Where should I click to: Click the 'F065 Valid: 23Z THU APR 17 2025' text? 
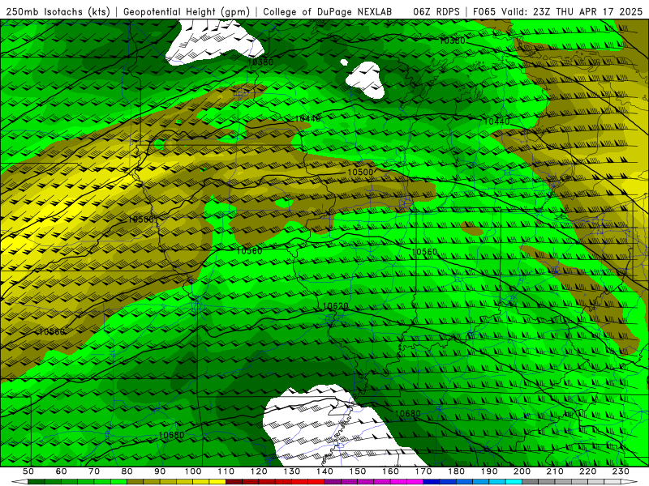[x=557, y=12]
